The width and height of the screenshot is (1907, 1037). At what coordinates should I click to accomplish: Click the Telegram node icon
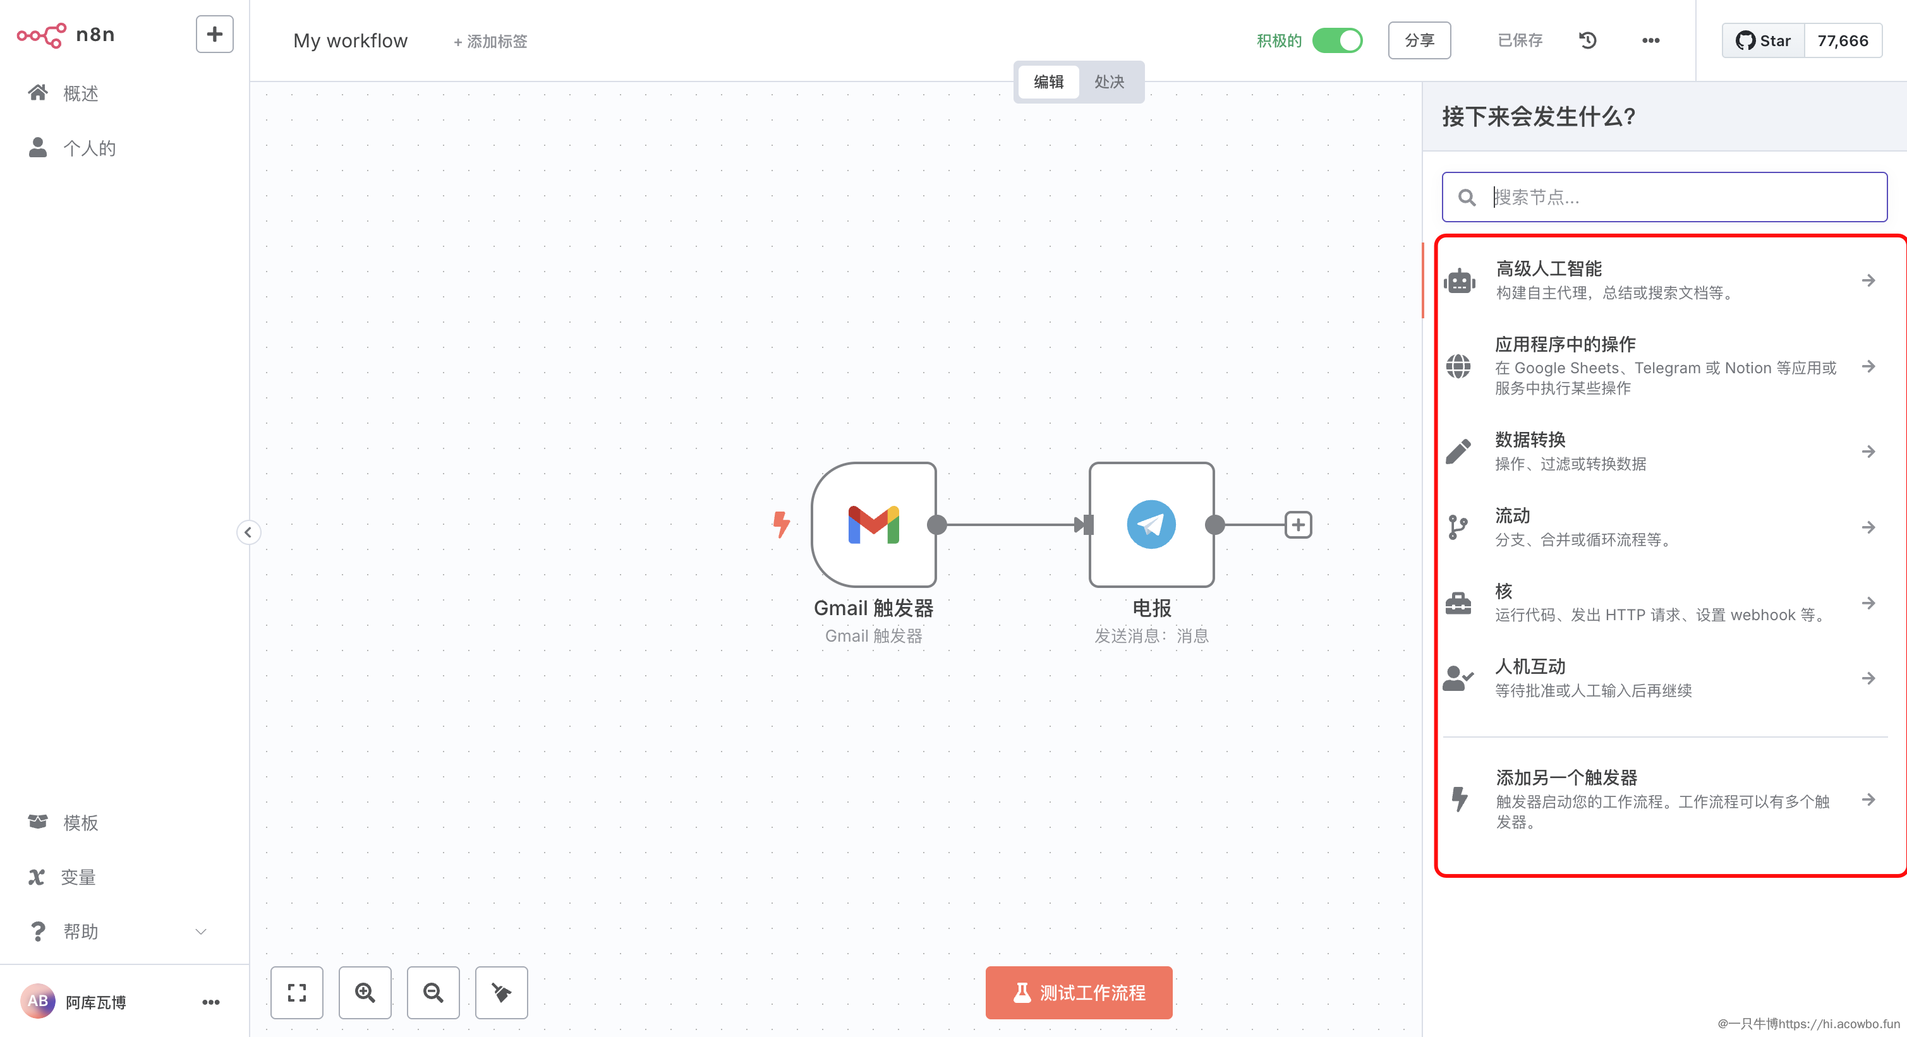coord(1151,524)
